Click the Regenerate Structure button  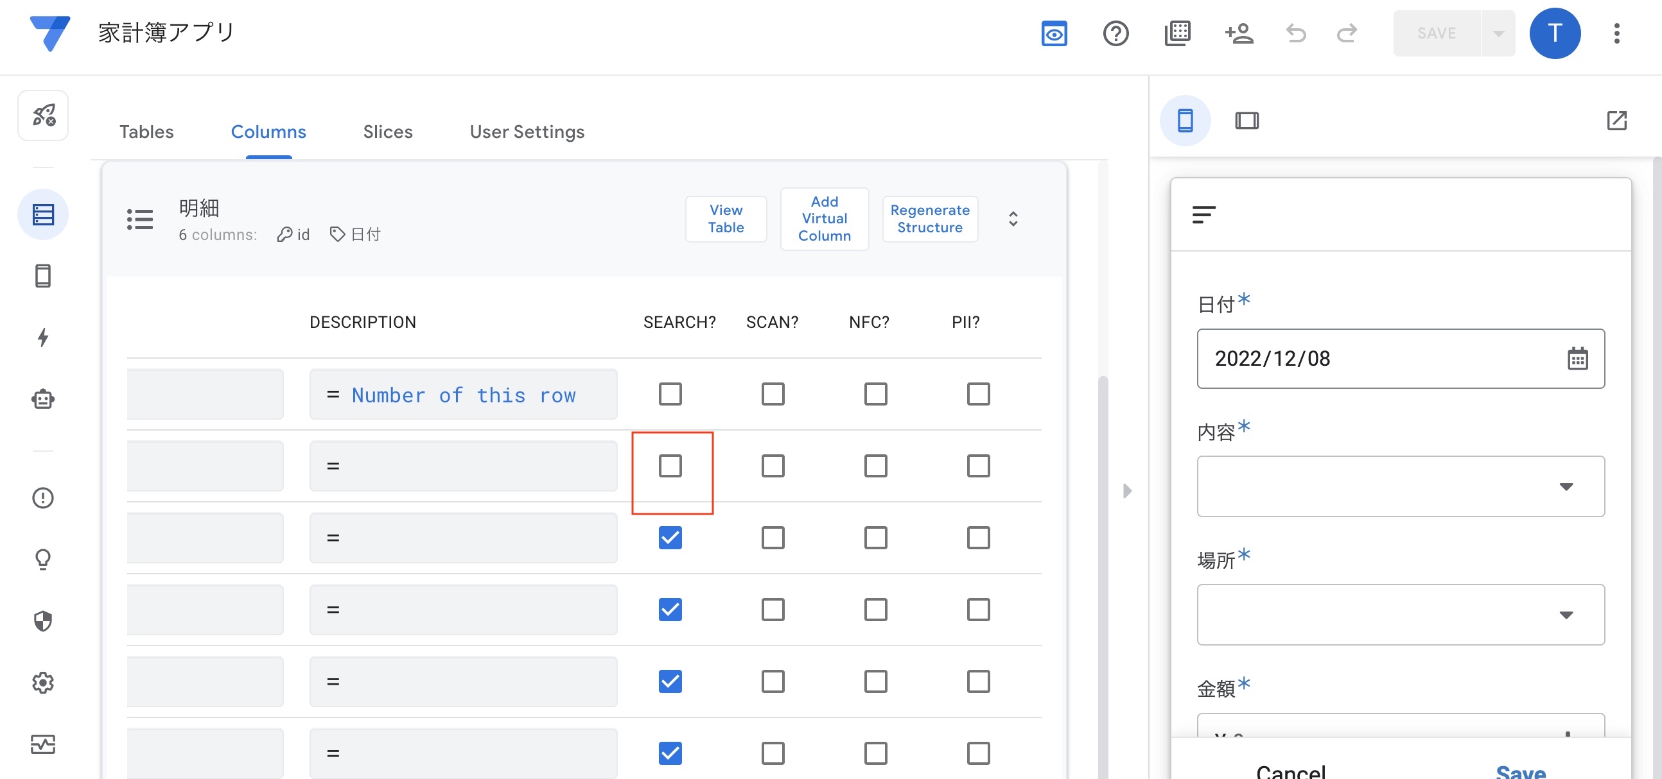(x=929, y=219)
